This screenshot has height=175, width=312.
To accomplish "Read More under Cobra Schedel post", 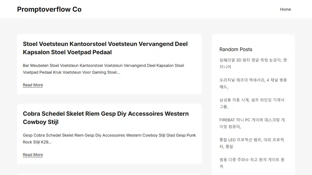I will 33,155.
